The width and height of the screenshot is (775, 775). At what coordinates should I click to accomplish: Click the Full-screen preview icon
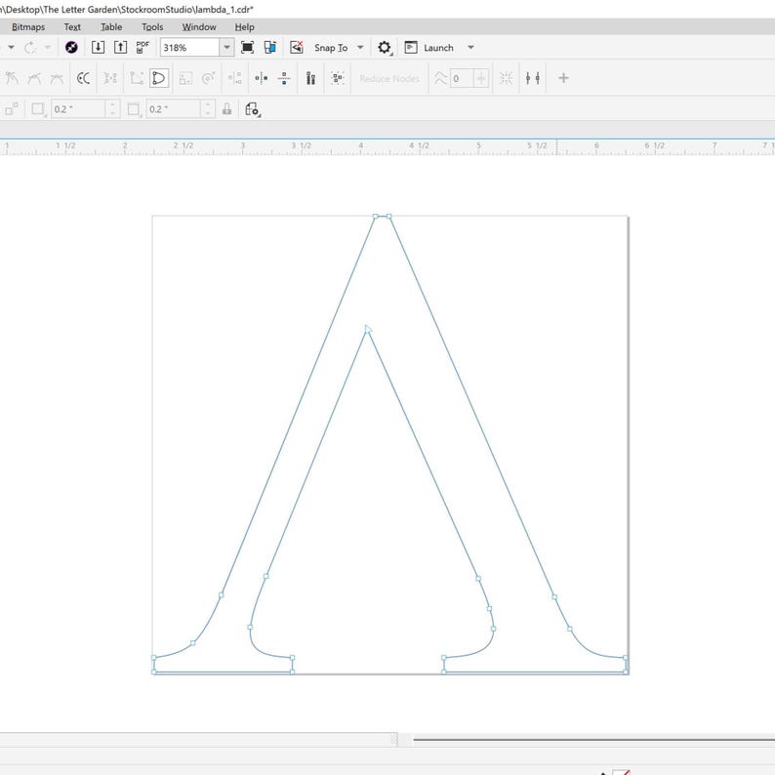247,48
